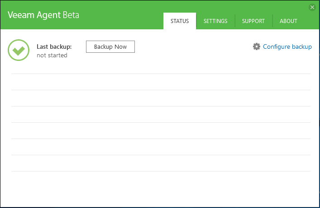Select the sixth empty row in backup list
Screen dimensions: 320x208
click(x=161, y=163)
